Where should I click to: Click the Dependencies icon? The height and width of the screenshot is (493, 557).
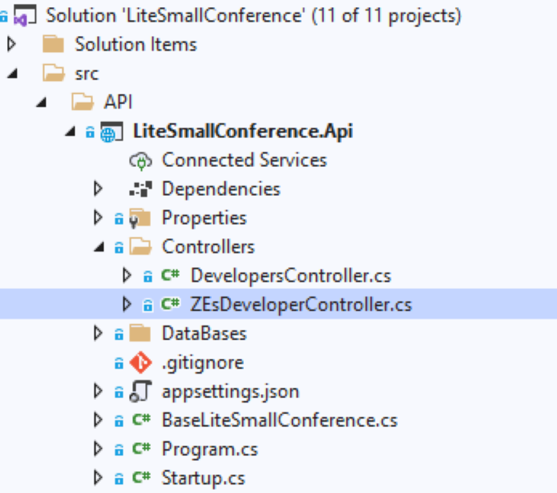click(141, 189)
